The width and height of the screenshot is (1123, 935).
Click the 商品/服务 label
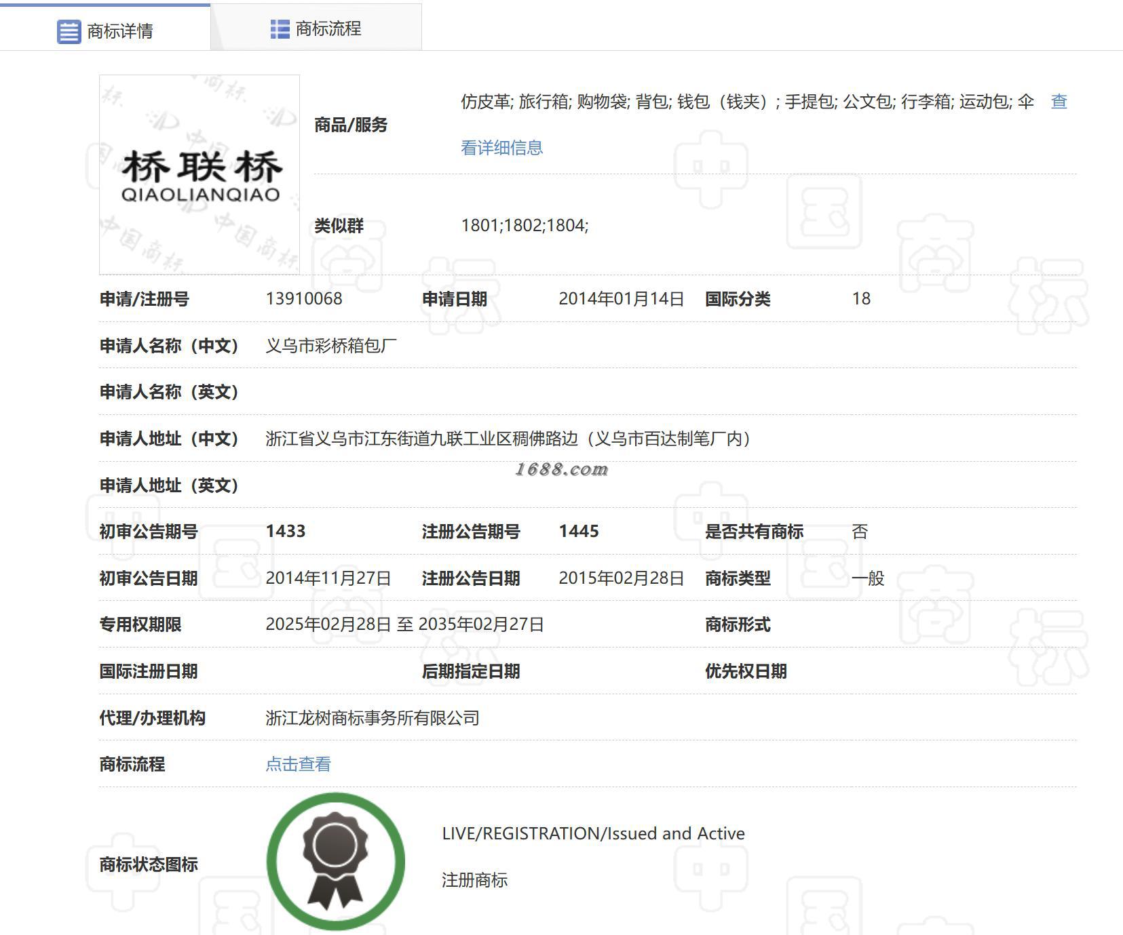click(x=351, y=125)
